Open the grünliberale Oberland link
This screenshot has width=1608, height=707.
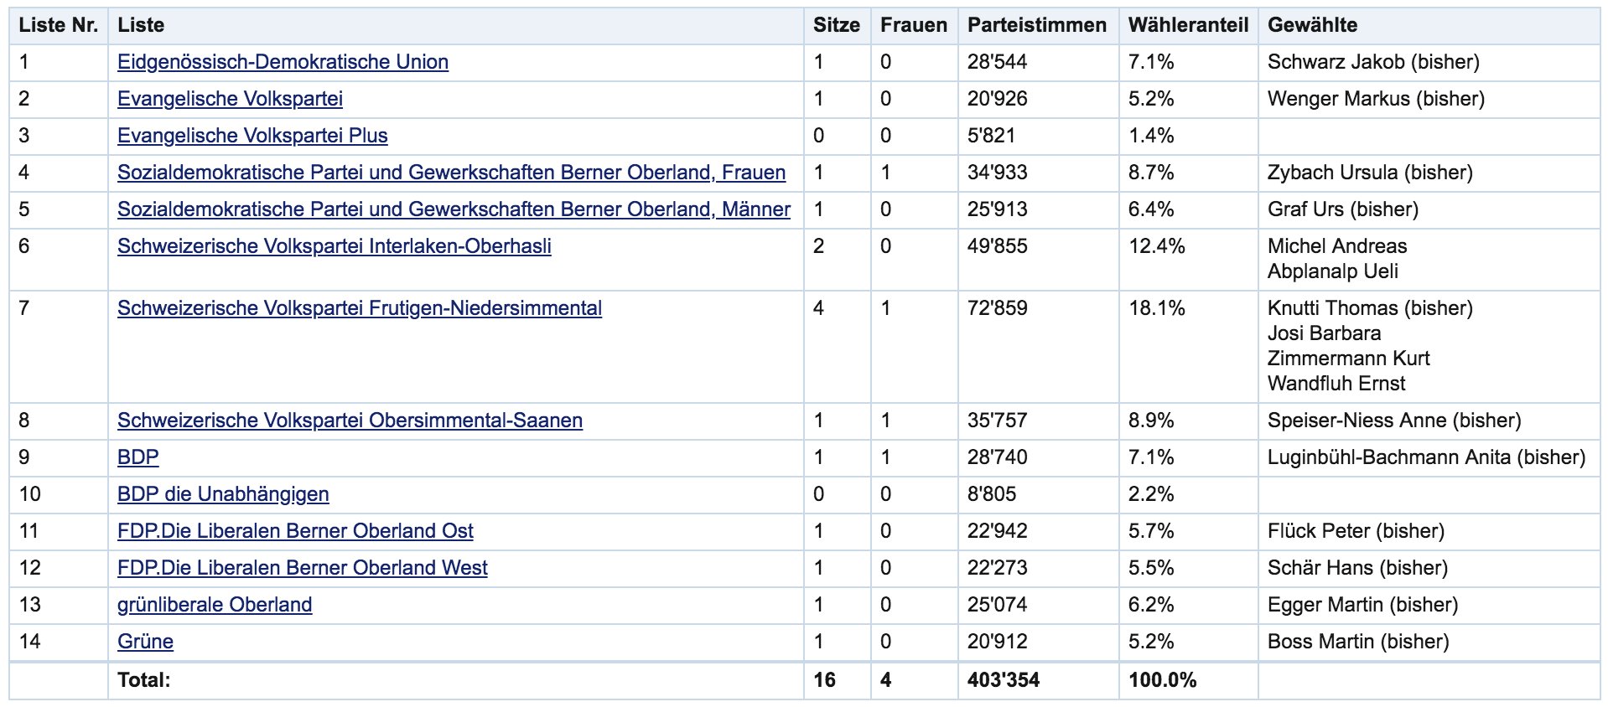(x=215, y=605)
